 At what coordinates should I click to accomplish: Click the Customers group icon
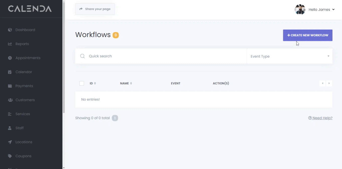coord(10,100)
